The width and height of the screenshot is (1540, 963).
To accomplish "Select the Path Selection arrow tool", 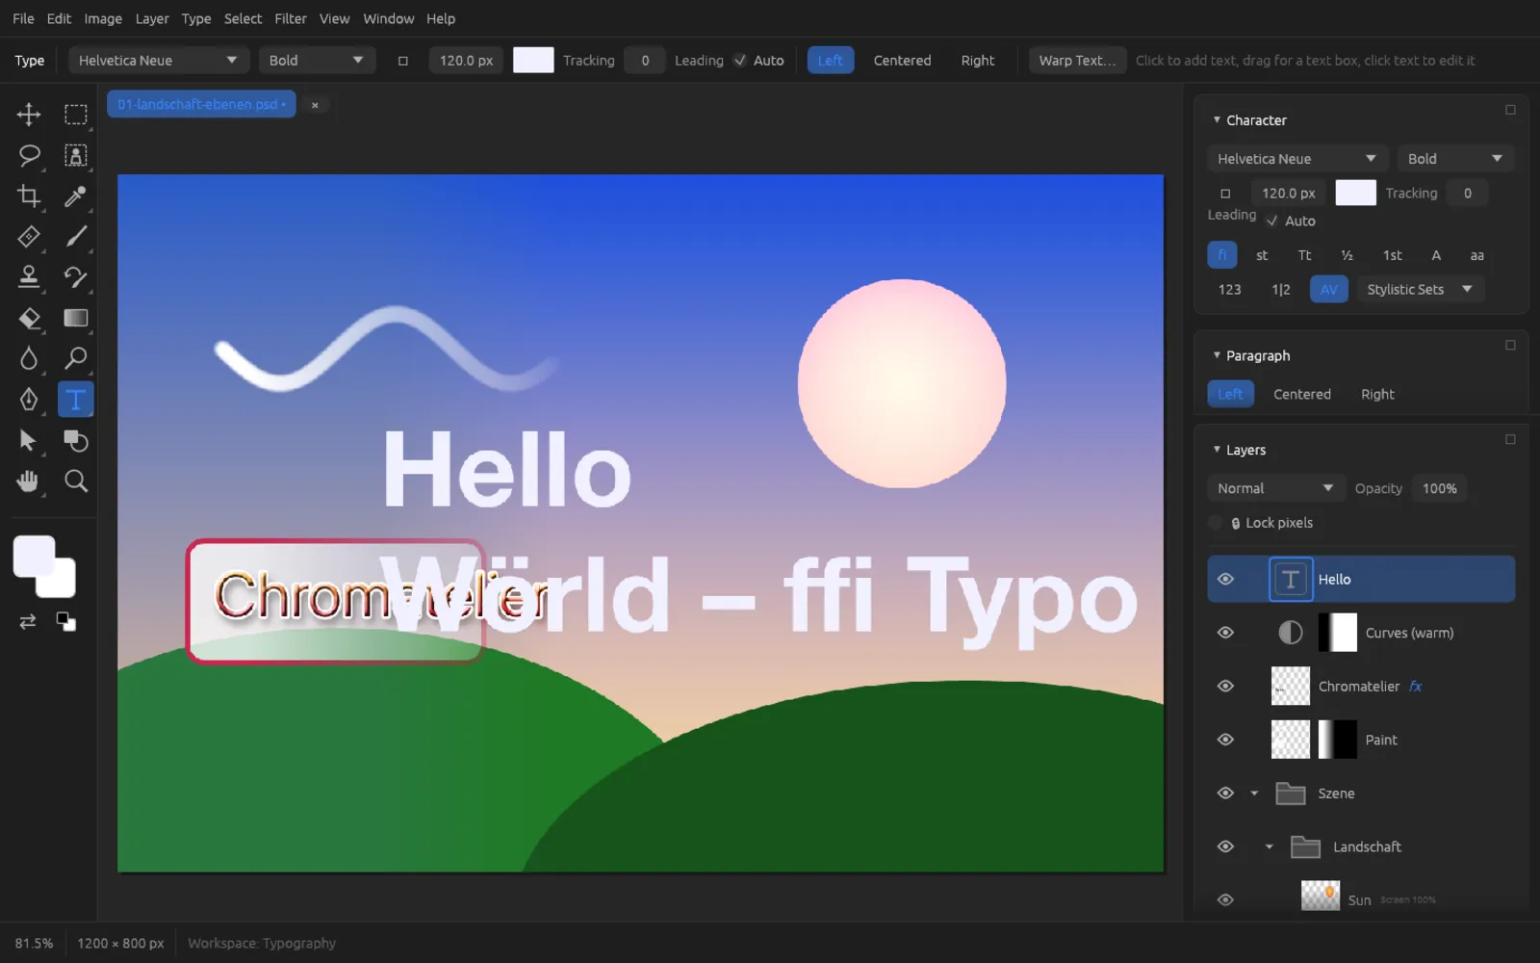I will pyautogui.click(x=29, y=441).
